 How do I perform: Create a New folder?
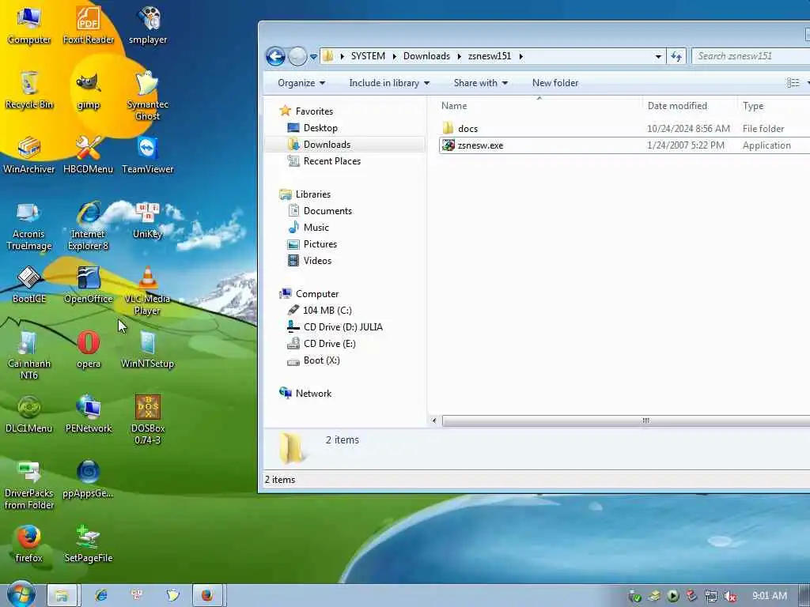[x=555, y=83]
